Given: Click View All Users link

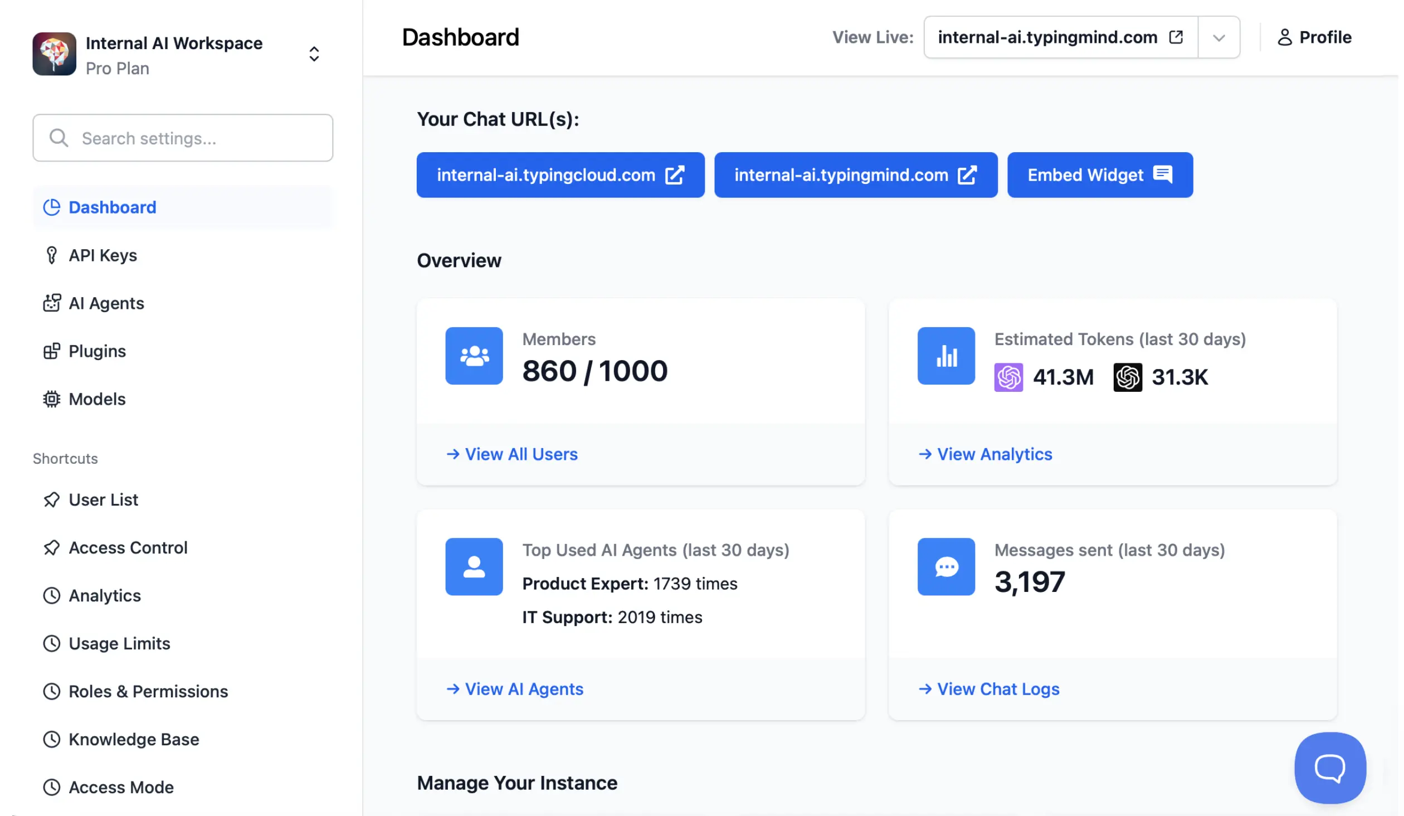Looking at the screenshot, I should (x=511, y=454).
